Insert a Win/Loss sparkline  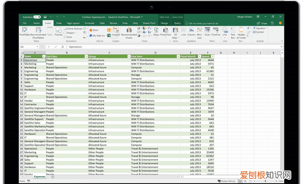[199, 33]
